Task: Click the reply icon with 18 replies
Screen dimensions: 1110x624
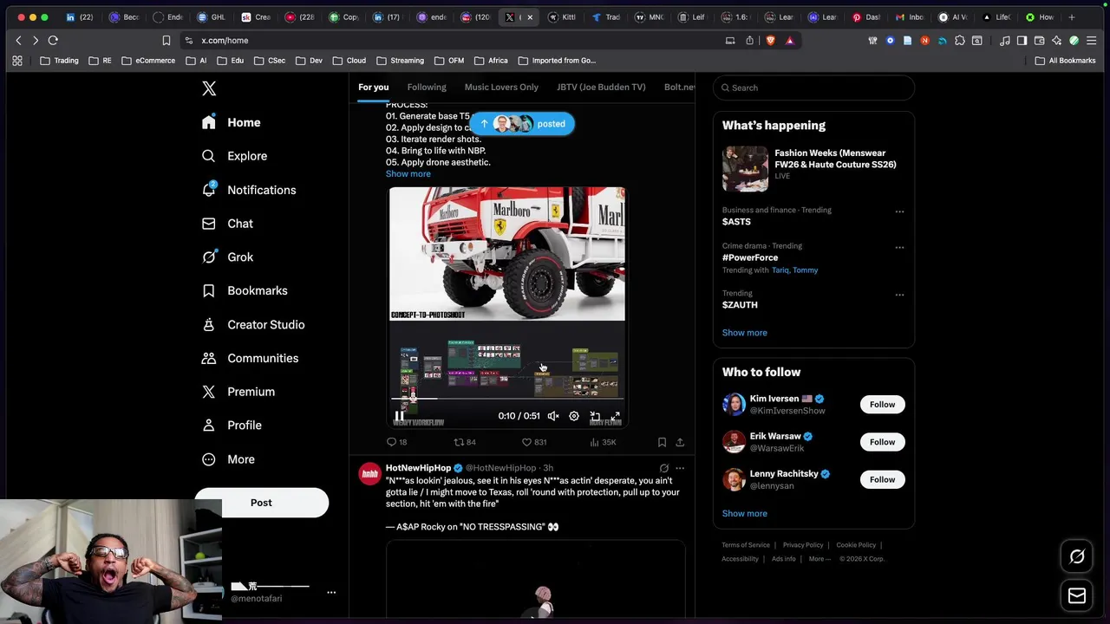Action: point(396,442)
